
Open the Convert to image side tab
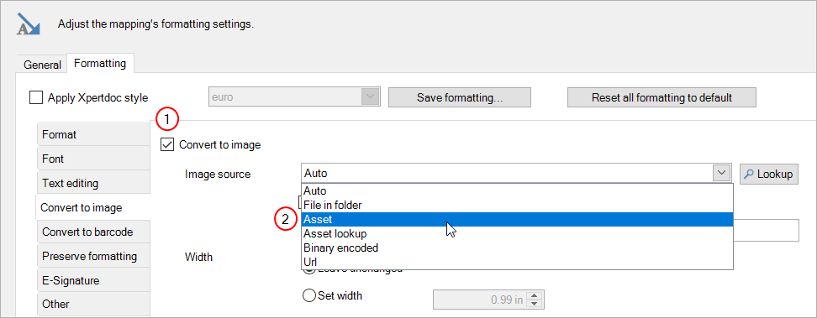[92, 207]
